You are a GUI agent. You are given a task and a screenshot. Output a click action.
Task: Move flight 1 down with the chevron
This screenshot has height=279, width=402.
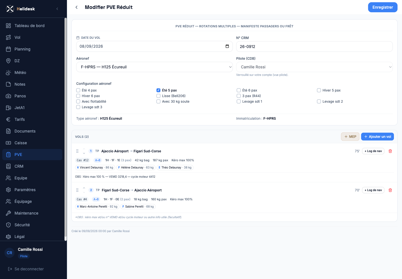(84, 153)
